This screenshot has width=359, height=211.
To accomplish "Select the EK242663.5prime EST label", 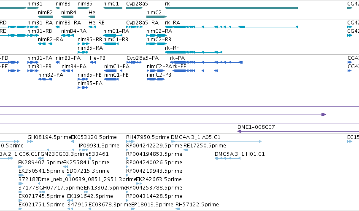I will click(x=159, y=179).
